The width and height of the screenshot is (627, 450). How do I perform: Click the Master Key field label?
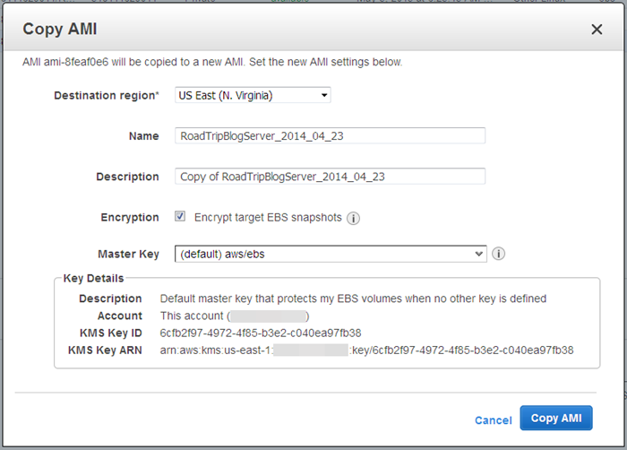(x=128, y=254)
